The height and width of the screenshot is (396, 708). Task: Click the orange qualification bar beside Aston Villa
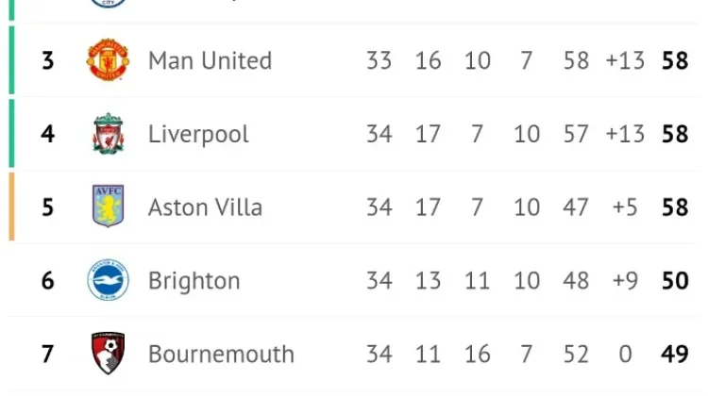click(x=11, y=206)
